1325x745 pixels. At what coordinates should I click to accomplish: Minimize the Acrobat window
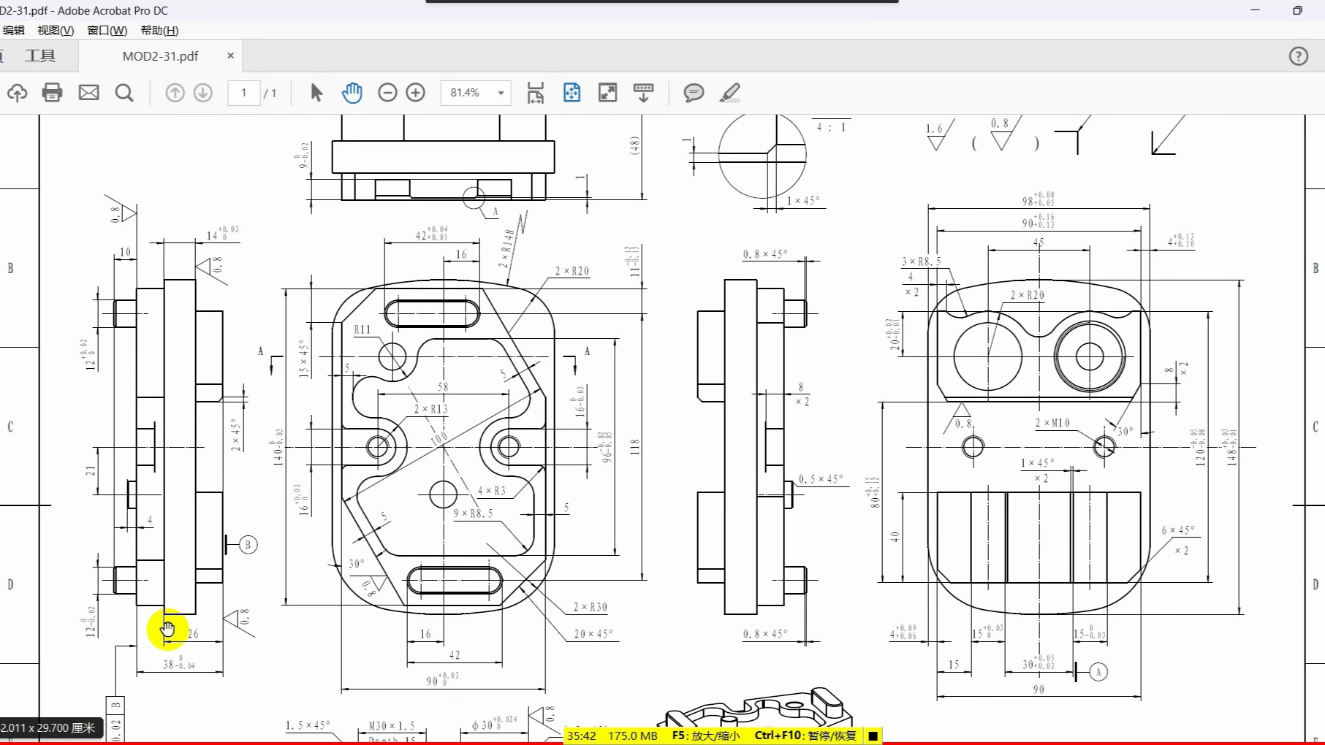tap(1256, 10)
